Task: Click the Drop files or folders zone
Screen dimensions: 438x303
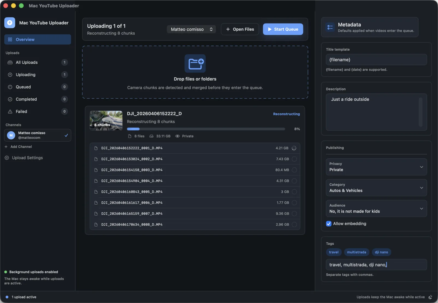Action: 195,72
